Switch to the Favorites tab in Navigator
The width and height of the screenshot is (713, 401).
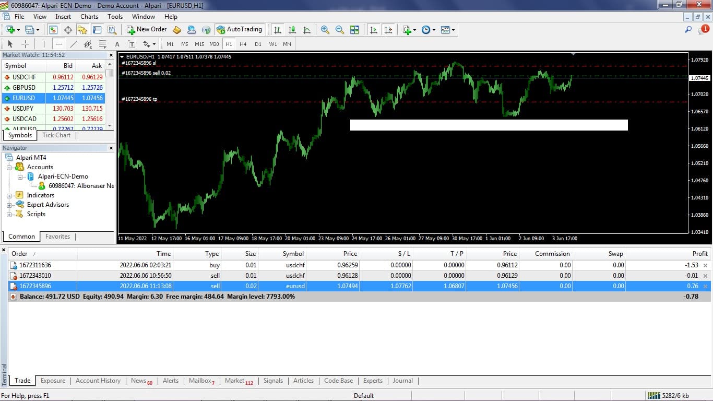pos(57,237)
